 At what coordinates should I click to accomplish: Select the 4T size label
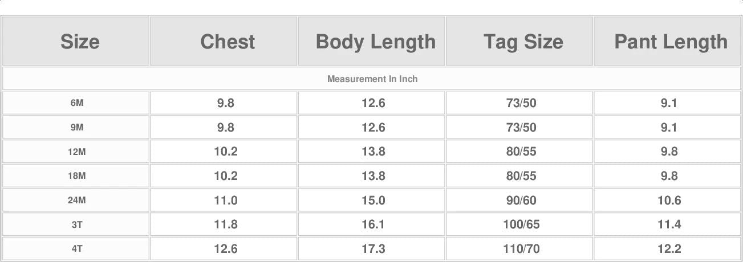click(x=77, y=249)
